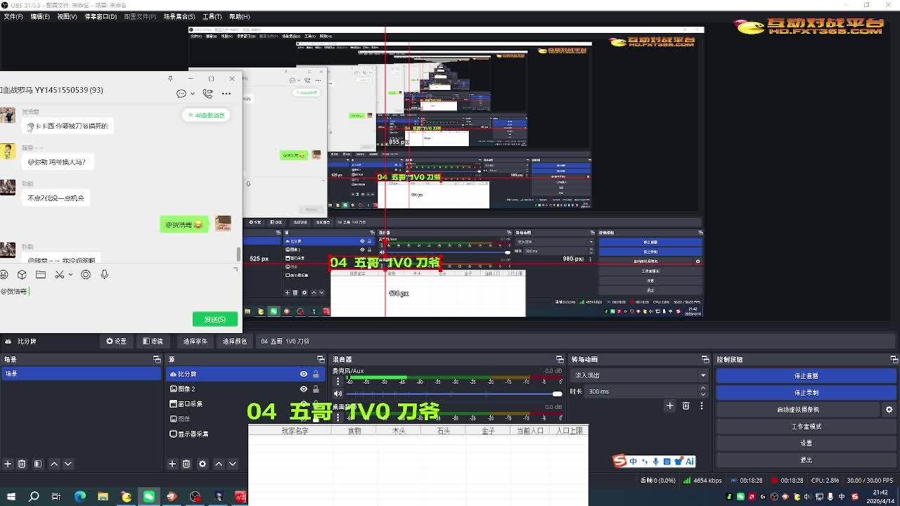Jump to the 46 new messages in WeChat

click(x=206, y=115)
